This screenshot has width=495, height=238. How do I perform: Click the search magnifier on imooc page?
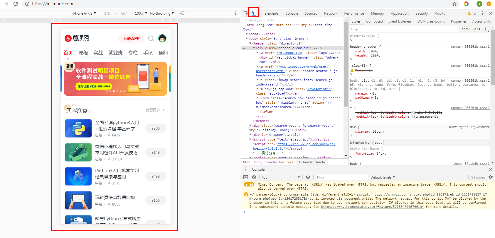(x=151, y=39)
